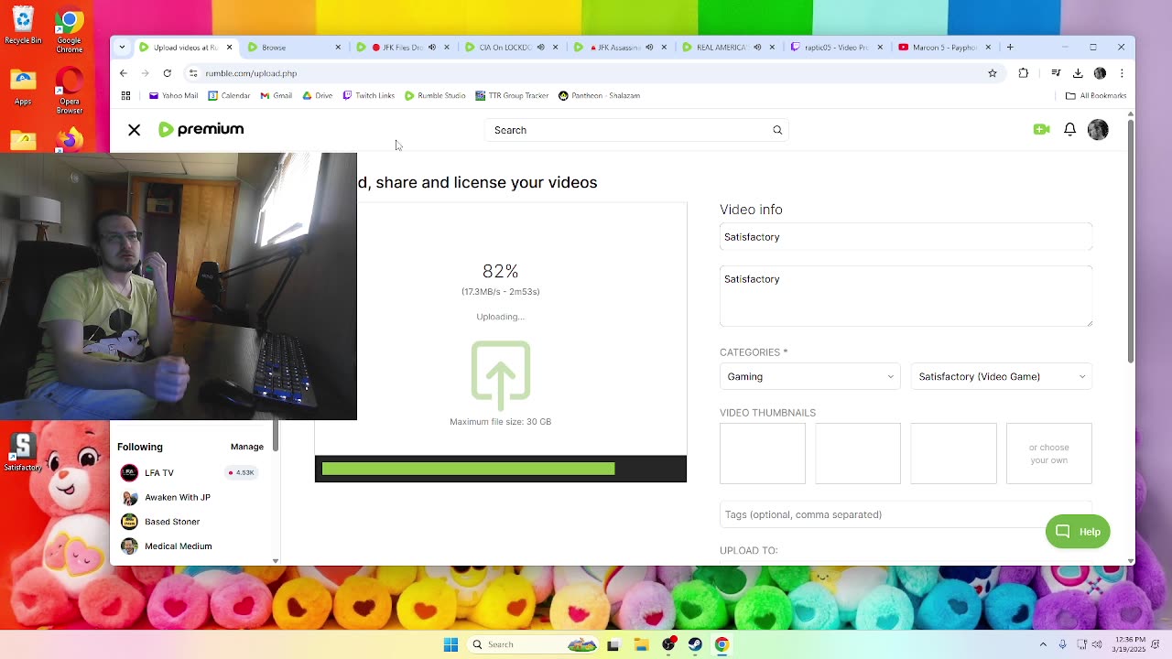Close the Browse tab
The image size is (1172, 659).
pos(338,48)
